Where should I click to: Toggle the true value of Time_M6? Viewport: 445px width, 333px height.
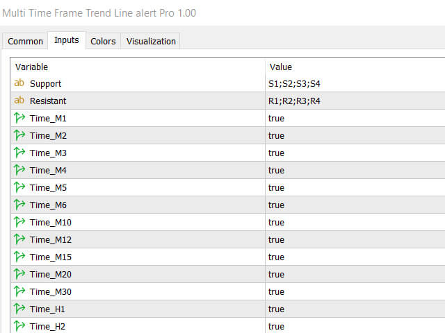pyautogui.click(x=276, y=205)
